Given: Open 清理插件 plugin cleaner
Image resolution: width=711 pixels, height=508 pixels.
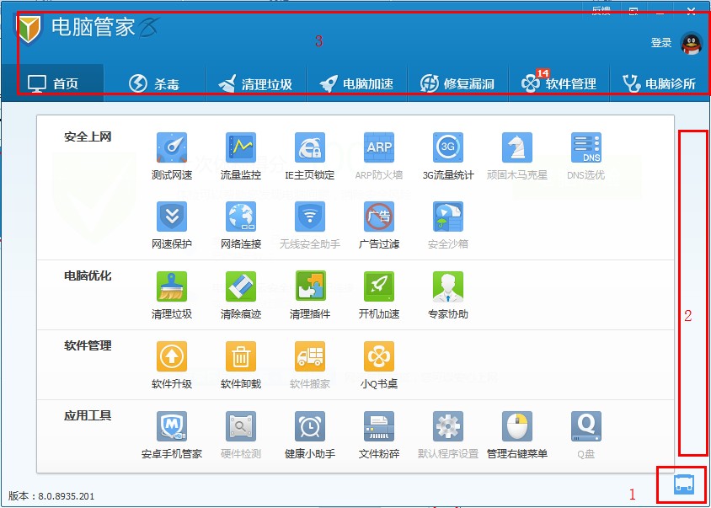Looking at the screenshot, I should click(x=310, y=295).
